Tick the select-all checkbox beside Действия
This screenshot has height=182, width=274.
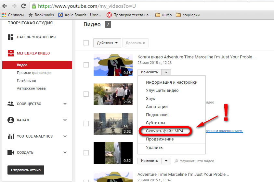click(86, 43)
